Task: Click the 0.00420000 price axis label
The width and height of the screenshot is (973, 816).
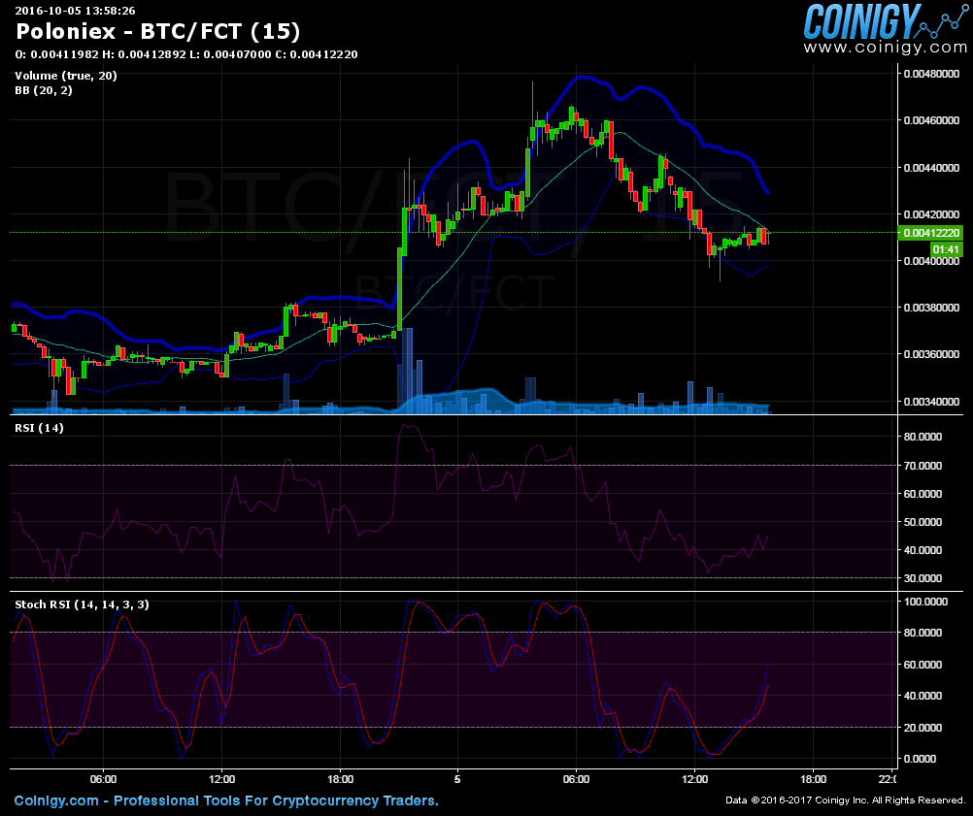Action: point(932,214)
